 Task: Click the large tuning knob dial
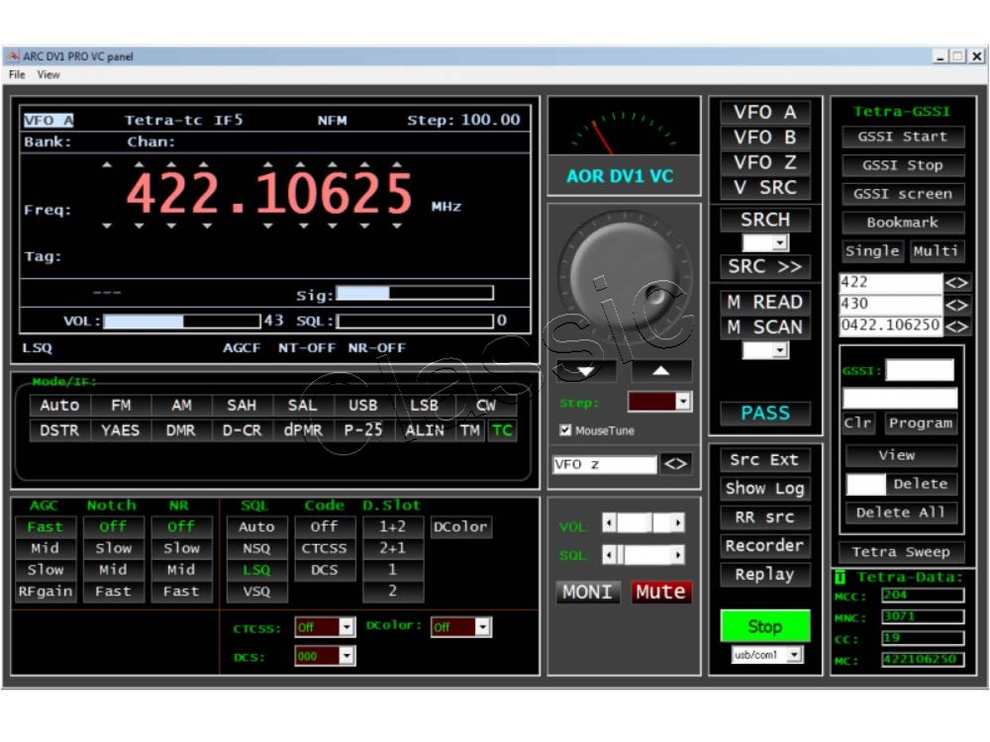[x=624, y=277]
